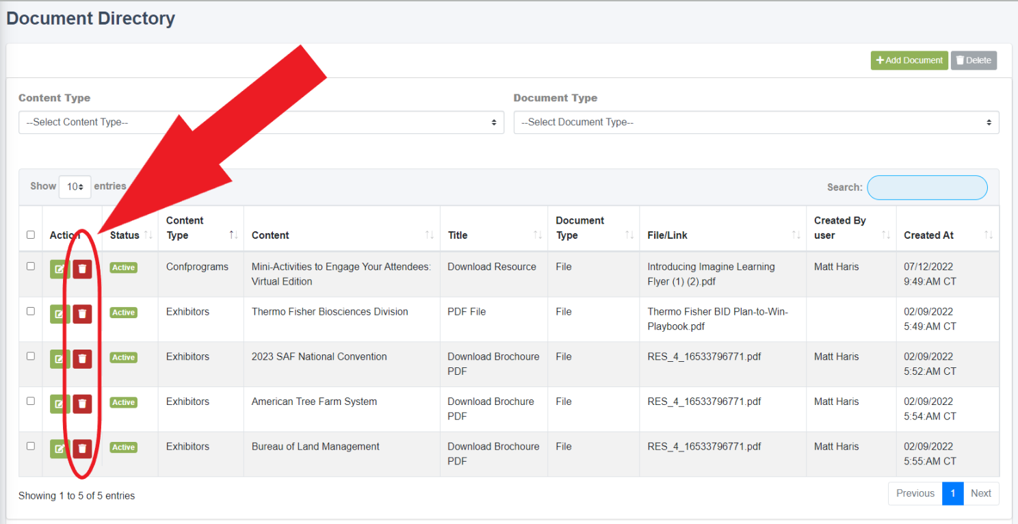Sort by Created At column arrows
1018x524 pixels.
(x=989, y=235)
